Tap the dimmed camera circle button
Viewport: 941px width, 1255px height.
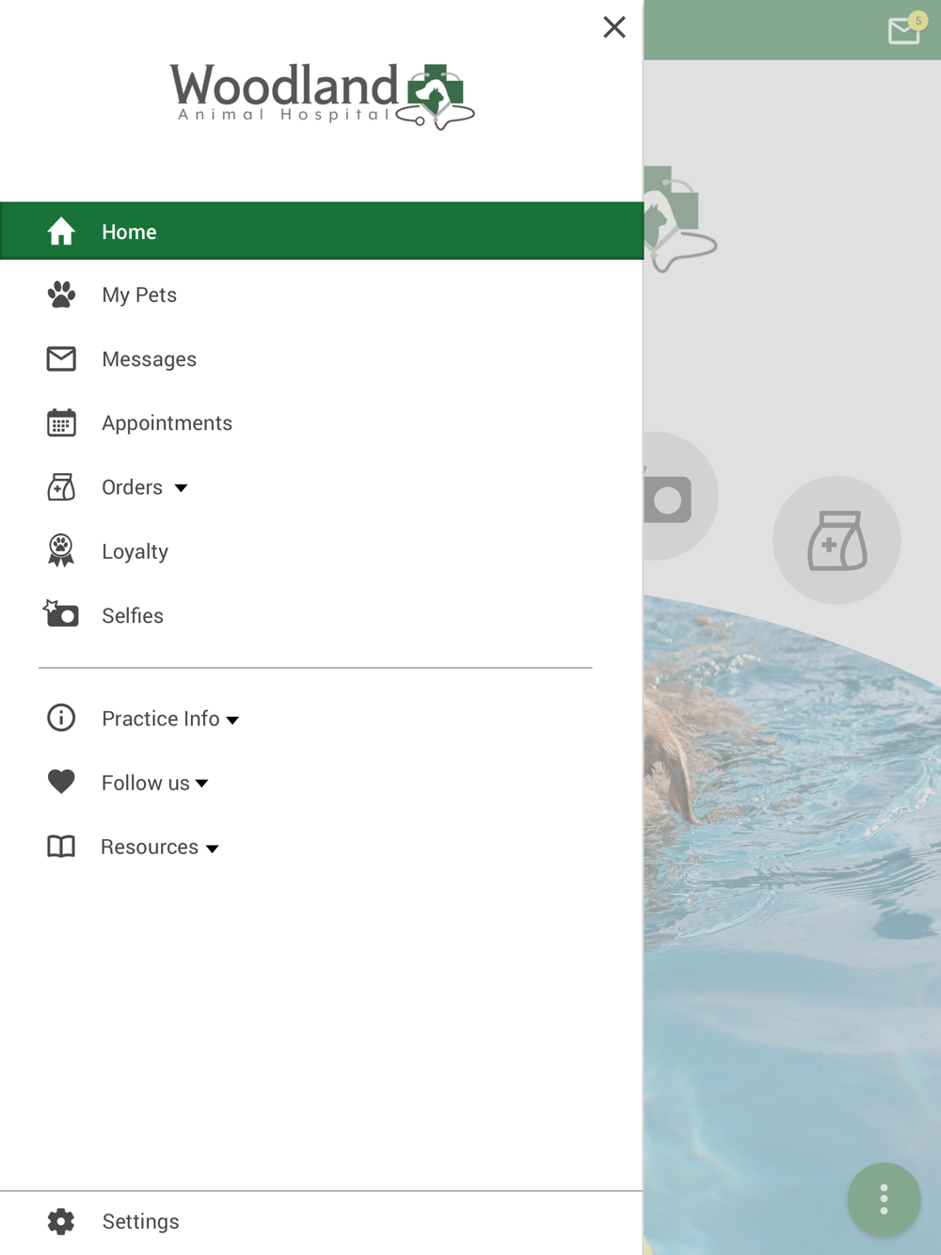coord(681,496)
